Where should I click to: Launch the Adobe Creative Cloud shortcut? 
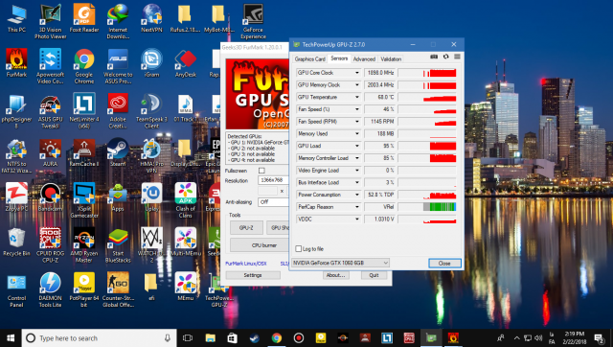[x=118, y=111]
